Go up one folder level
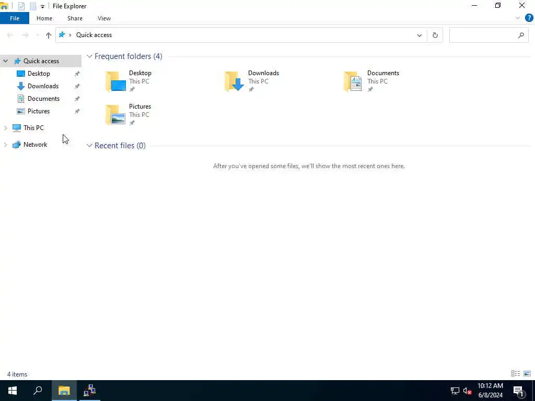Viewport: 535px width, 401px height. [x=49, y=35]
